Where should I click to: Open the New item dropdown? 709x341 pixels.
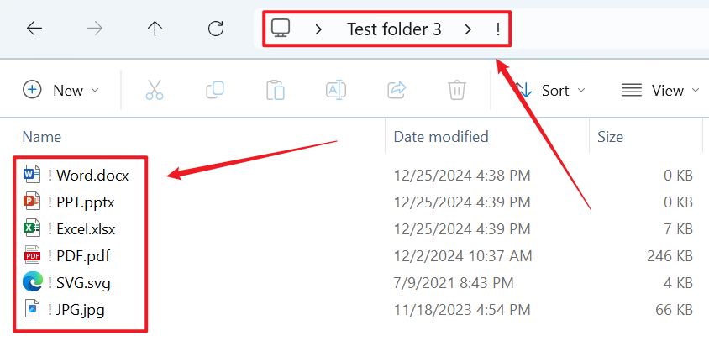click(61, 90)
